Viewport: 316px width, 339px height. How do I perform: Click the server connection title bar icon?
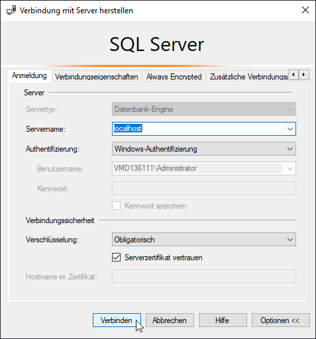coord(11,11)
